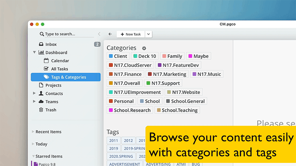
Task: Open the New Task dropdown arrow
Action: tap(148, 34)
